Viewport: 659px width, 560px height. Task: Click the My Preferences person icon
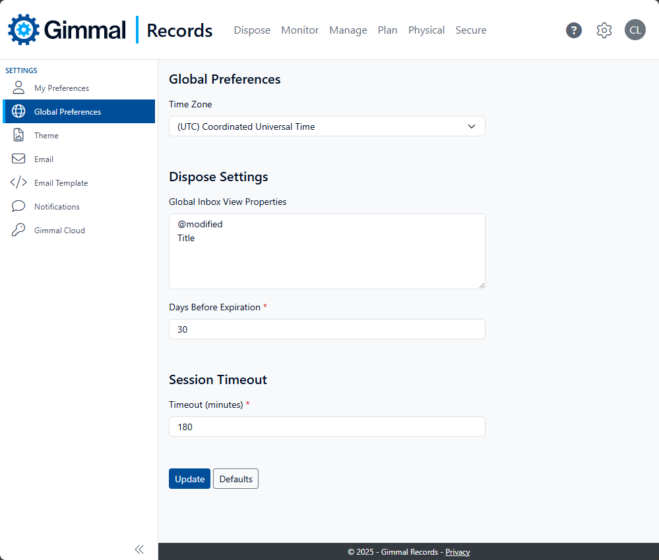(x=18, y=88)
